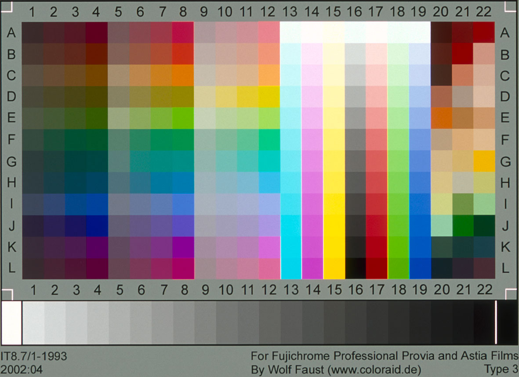This screenshot has width=519, height=377.
Task: Click the mint green patch at J20
Action: pyautogui.click(x=442, y=226)
